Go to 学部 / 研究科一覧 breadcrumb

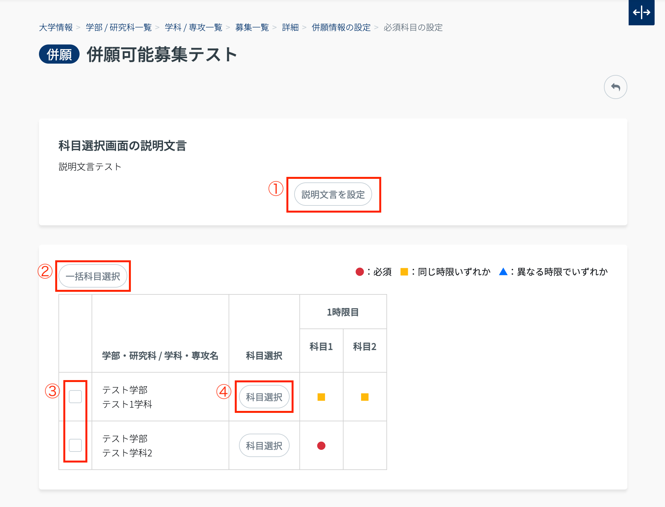119,28
